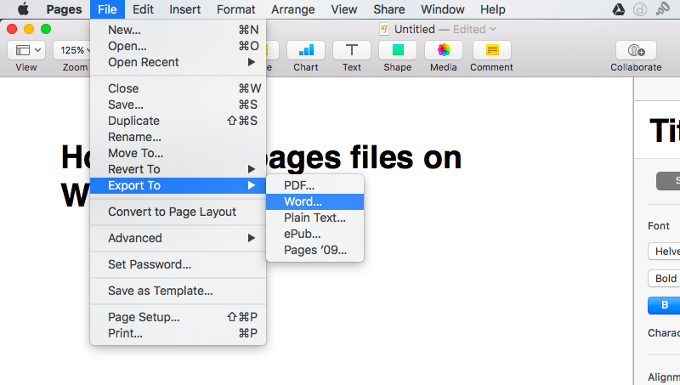Screen dimensions: 680x385
Task: Open the Insert menu
Action: [185, 9]
